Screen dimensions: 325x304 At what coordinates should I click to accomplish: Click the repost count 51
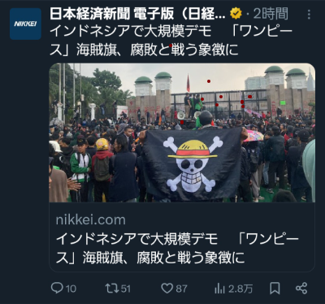point(126,289)
